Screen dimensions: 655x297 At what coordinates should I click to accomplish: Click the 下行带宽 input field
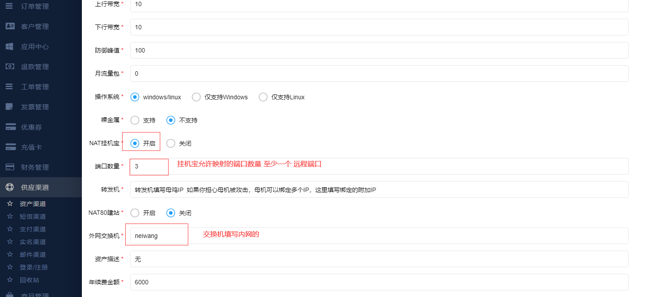[379, 27]
